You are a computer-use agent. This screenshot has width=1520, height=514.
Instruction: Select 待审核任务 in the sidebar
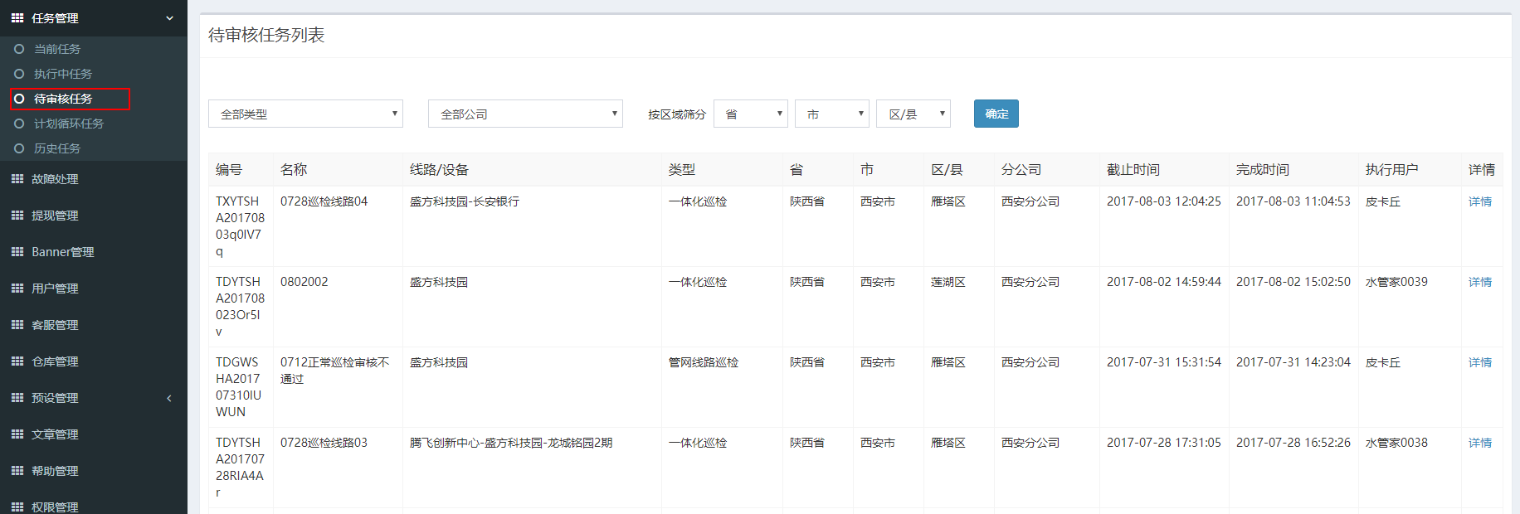[63, 99]
